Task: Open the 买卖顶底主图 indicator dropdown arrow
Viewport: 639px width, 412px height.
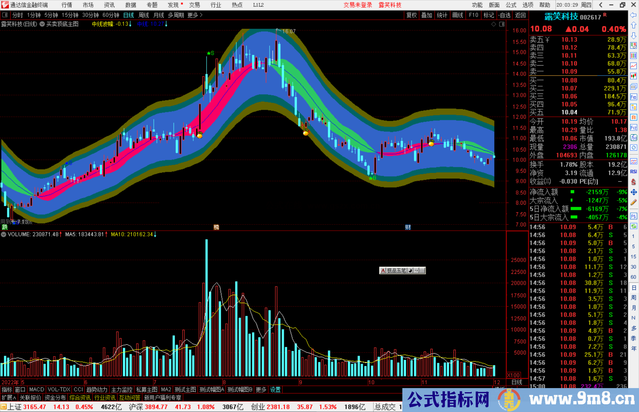Action: click(42, 24)
